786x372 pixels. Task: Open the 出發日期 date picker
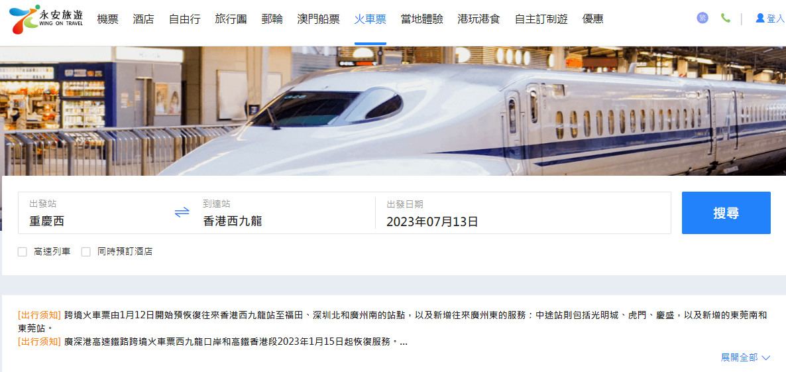[523, 213]
